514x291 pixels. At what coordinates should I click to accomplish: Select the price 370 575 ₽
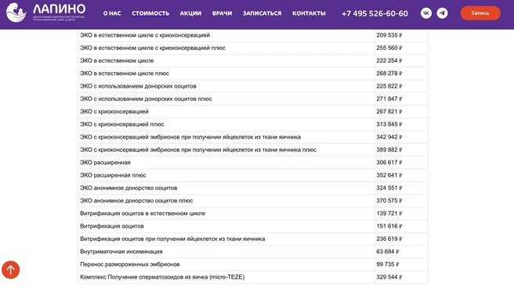point(389,201)
